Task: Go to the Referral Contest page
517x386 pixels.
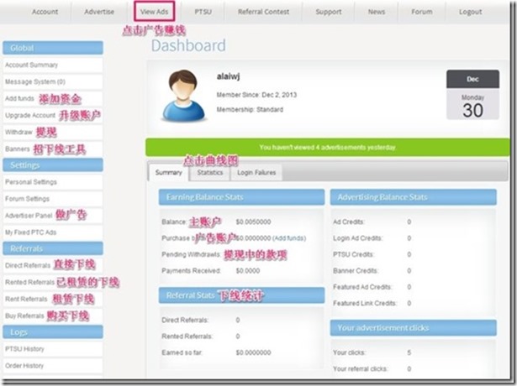Action: coord(266,13)
